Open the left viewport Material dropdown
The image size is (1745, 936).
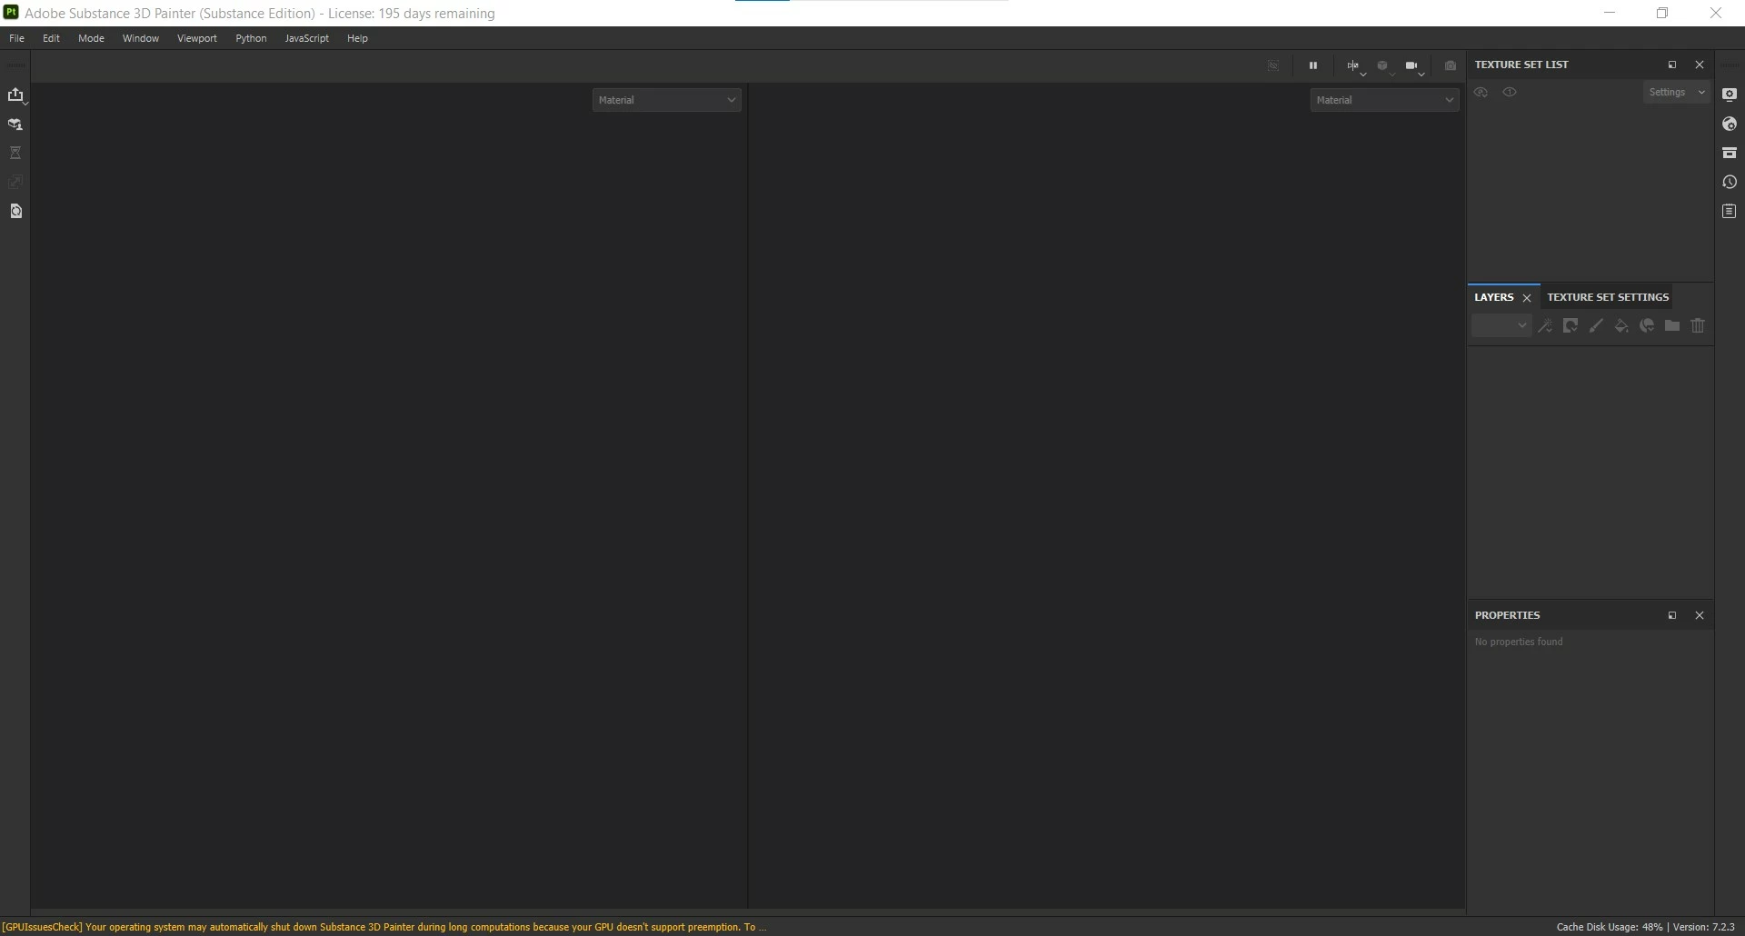(x=667, y=100)
